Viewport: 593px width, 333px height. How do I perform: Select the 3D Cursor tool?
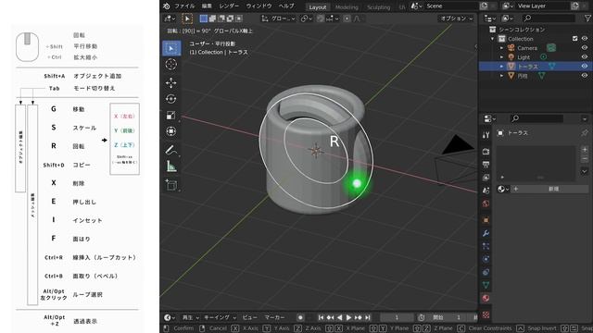pyautogui.click(x=170, y=65)
